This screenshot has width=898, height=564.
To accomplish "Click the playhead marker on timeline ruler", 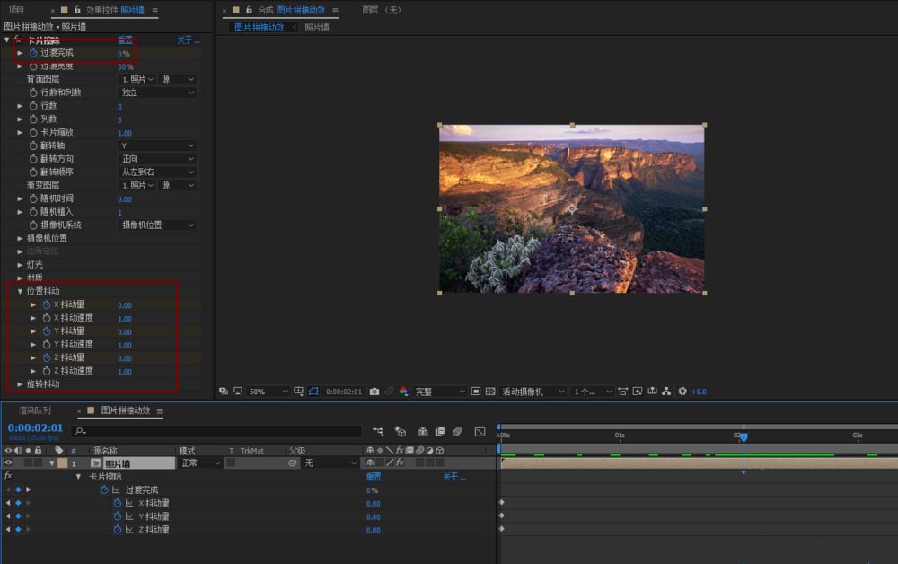I will (x=743, y=436).
